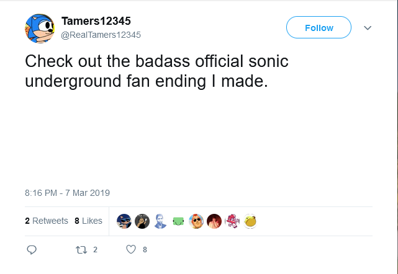Click the Follow button
Image resolution: width=398 pixels, height=274 pixels.
[x=319, y=28]
